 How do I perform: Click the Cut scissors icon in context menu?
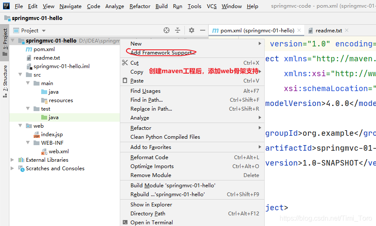tap(125, 63)
